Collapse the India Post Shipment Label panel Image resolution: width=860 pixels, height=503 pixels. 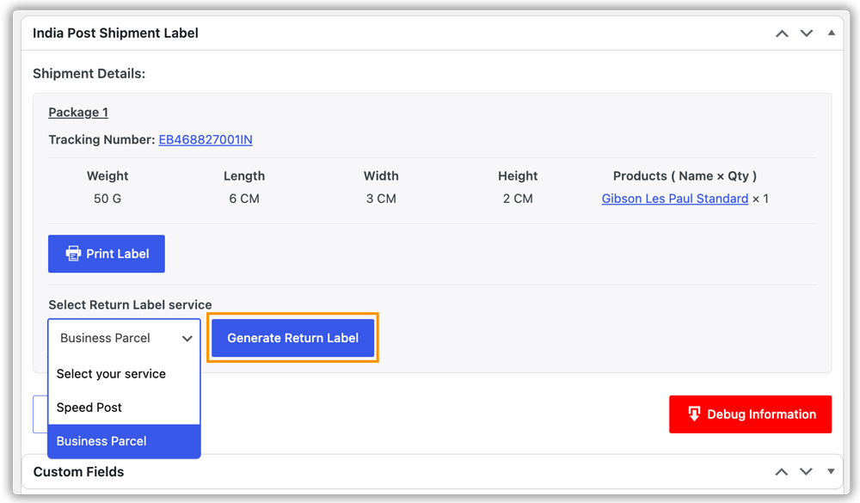tap(832, 33)
